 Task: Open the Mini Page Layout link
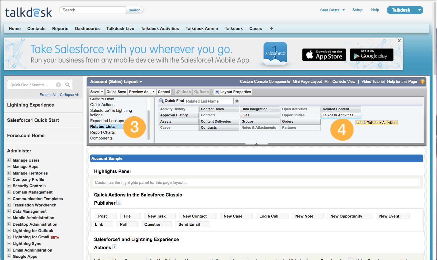pos(307,81)
